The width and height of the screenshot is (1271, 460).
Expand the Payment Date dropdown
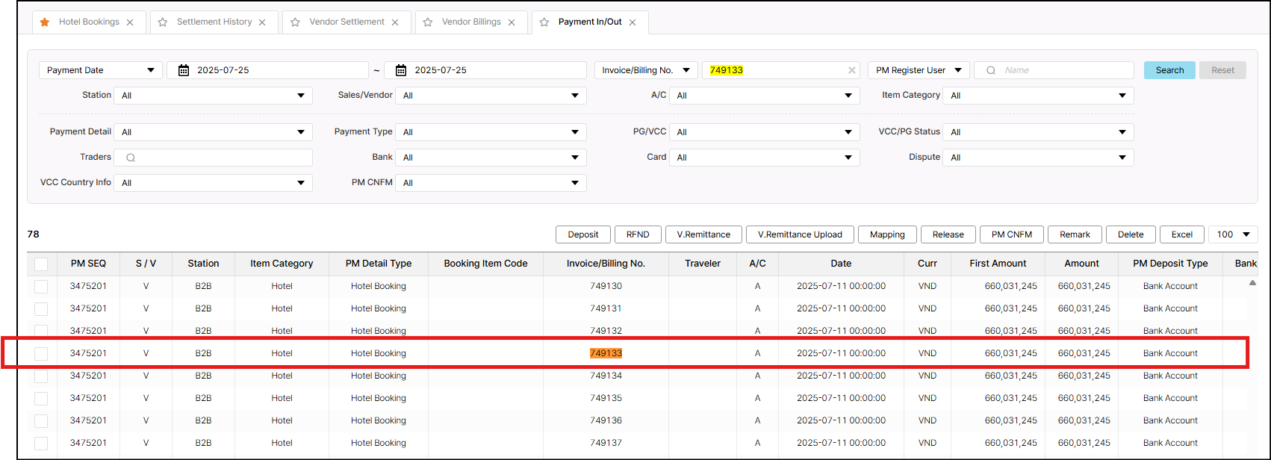coord(100,70)
